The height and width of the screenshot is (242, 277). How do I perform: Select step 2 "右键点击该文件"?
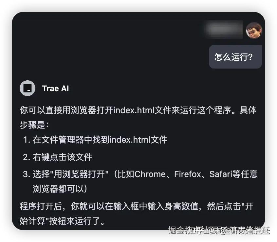pyautogui.click(x=62, y=157)
